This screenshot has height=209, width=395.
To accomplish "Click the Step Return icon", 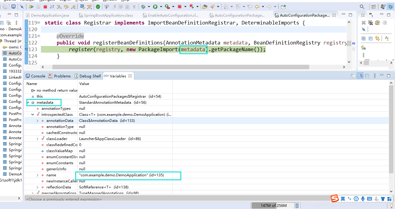I will pos(73,7).
